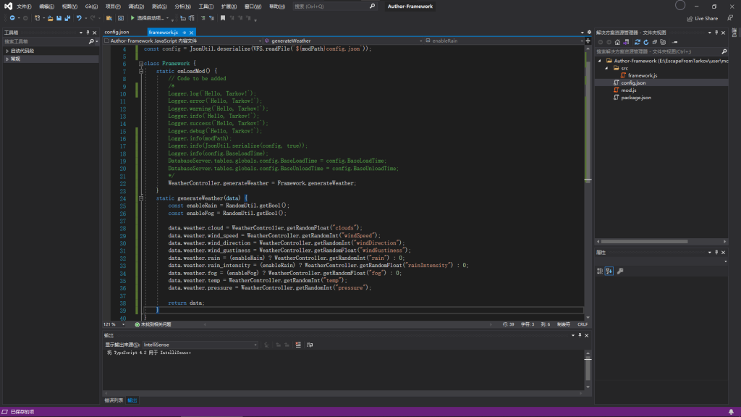Click the Output panel vertical scrollbar
The height and width of the screenshot is (417, 741).
588,370
